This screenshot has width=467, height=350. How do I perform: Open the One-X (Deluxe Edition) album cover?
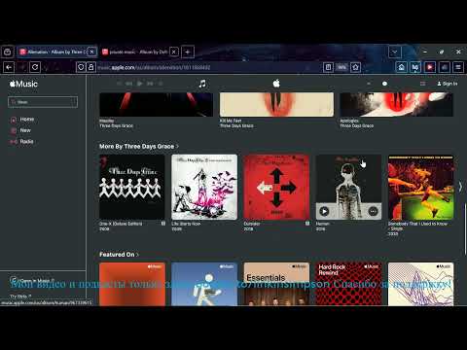132,187
